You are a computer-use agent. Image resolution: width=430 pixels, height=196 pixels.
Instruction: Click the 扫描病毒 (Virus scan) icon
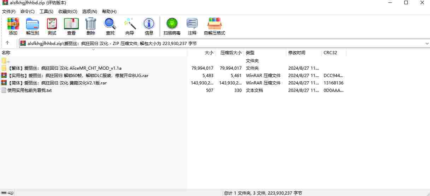[x=172, y=24]
